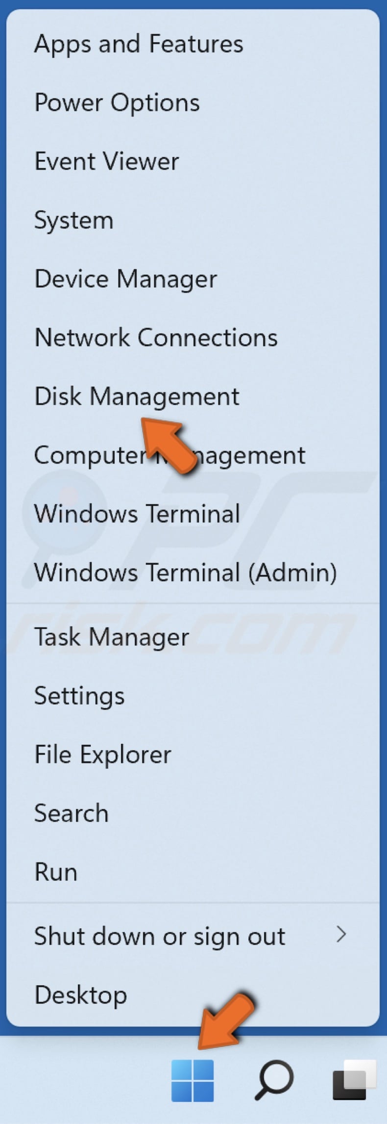Open File Explorer
Screen dimensions: 387x1124
click(x=102, y=754)
